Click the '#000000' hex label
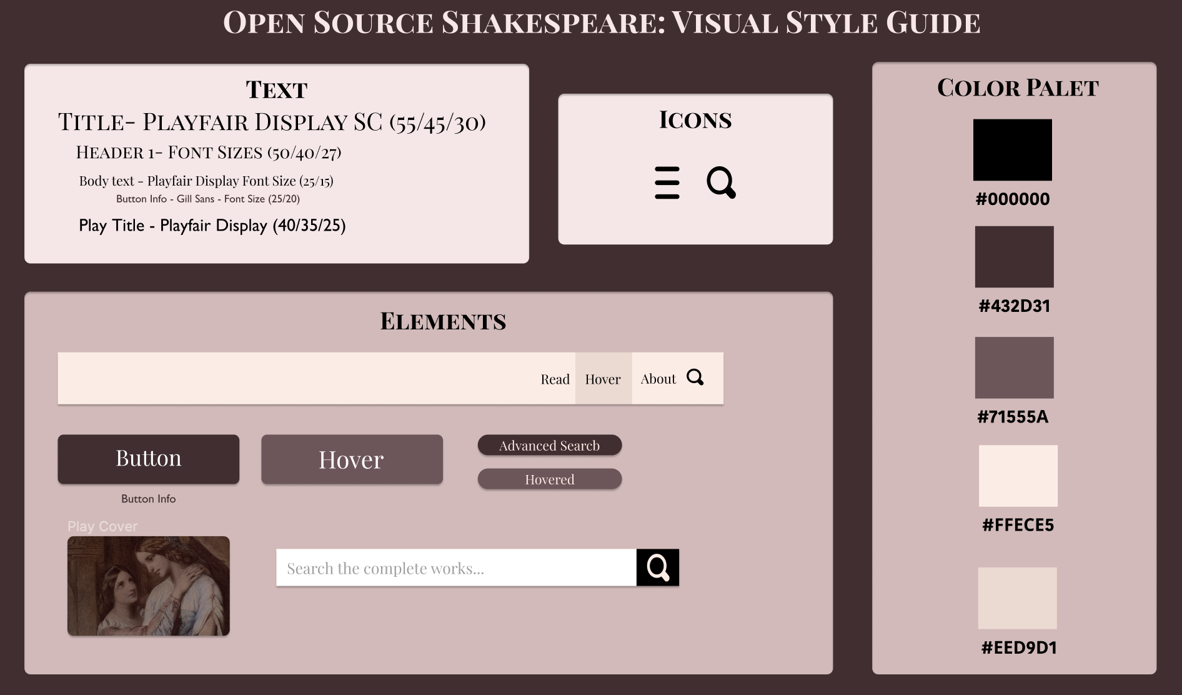This screenshot has width=1182, height=695. [1013, 199]
